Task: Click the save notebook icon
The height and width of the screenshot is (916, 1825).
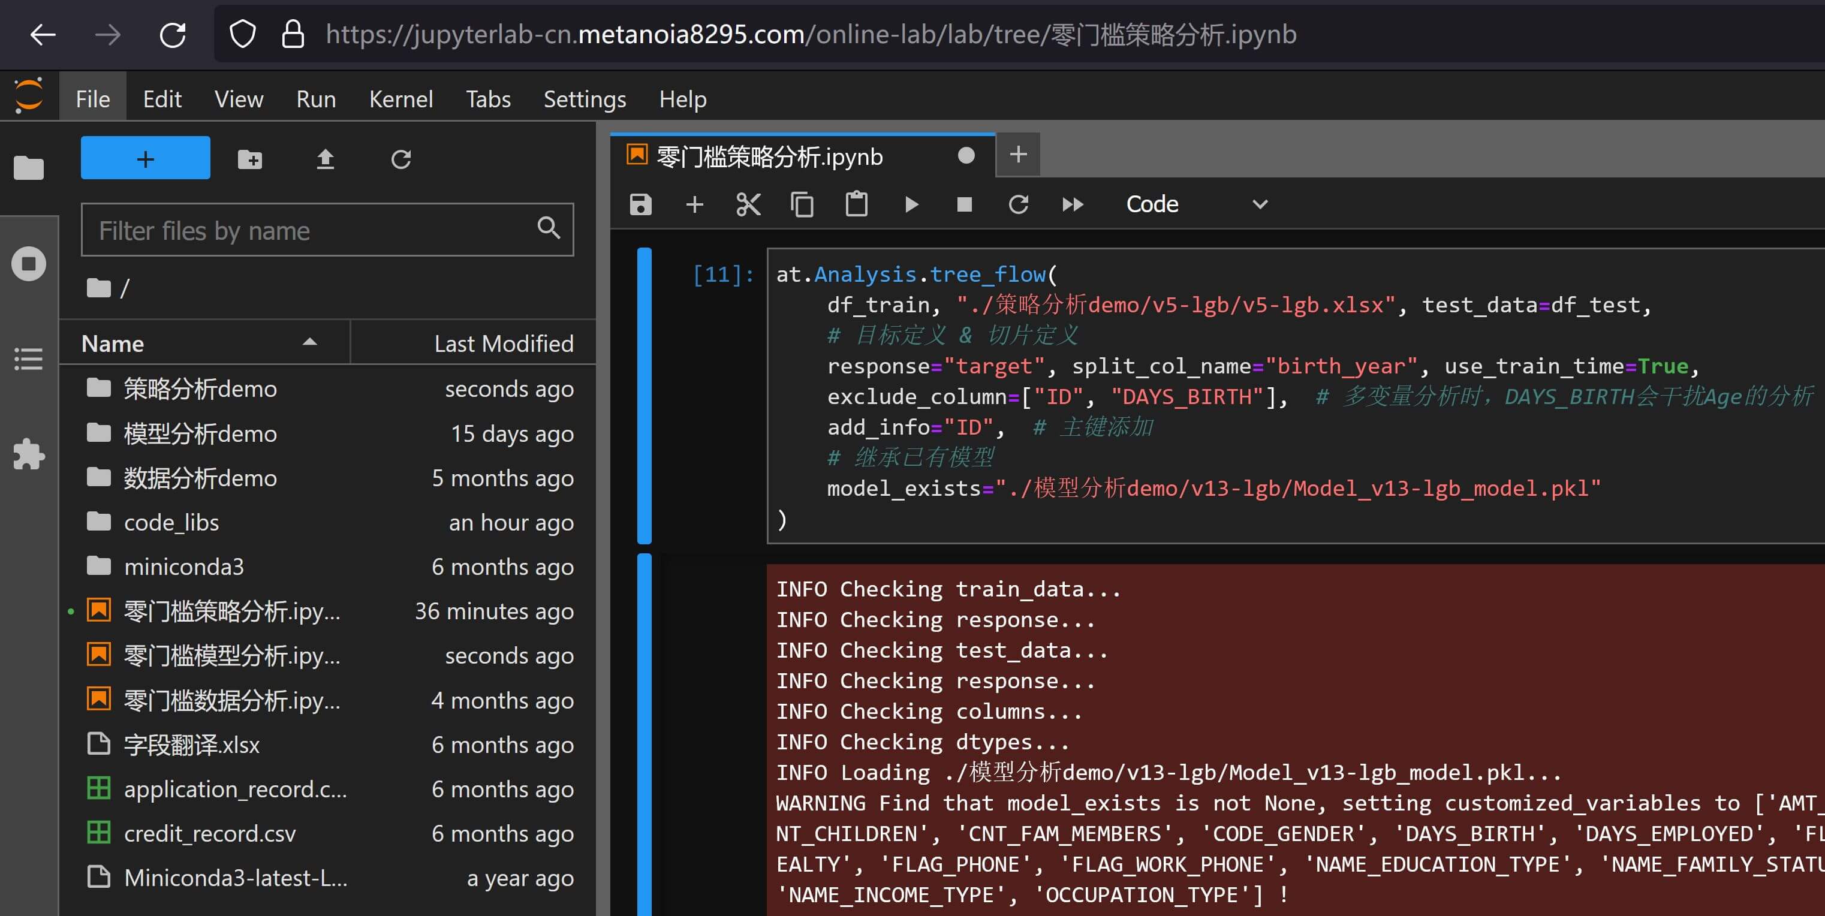Action: [x=640, y=205]
